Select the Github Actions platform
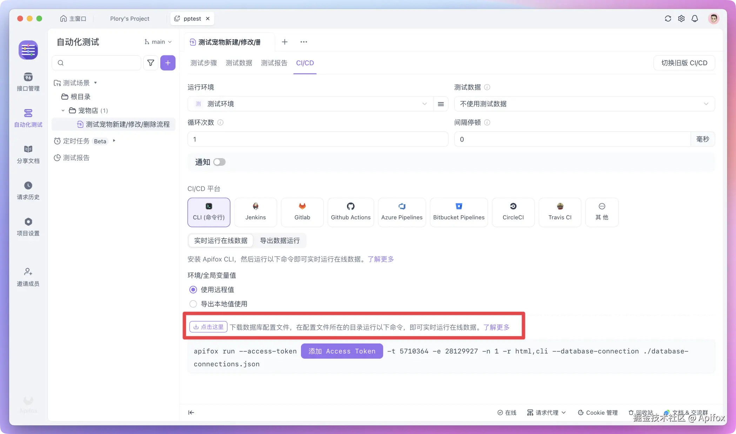Image resolution: width=736 pixels, height=434 pixels. [x=350, y=212]
